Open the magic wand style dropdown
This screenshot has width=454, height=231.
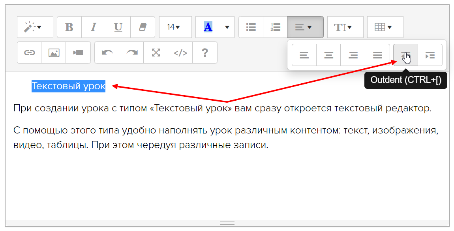coord(35,27)
